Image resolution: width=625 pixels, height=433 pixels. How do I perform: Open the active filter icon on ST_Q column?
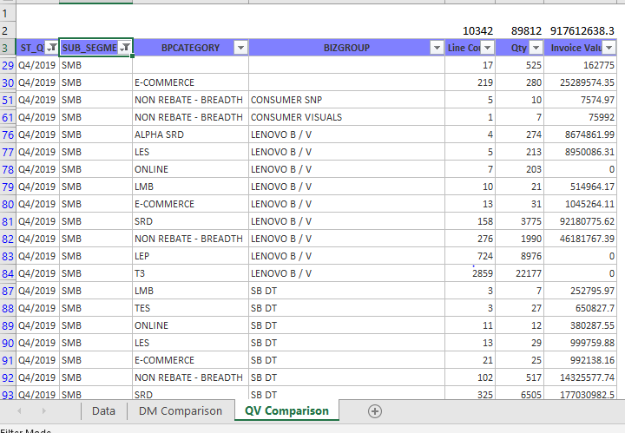click(51, 48)
